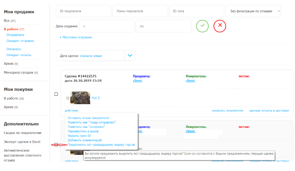This screenshot has width=295, height=171.
Task: Focus the creation date 'с' field
Action: coord(107,26)
